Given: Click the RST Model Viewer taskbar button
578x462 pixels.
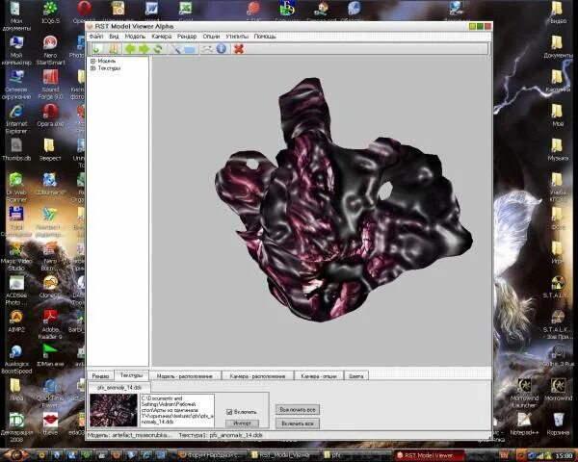Looking at the screenshot, I should point(429,455).
